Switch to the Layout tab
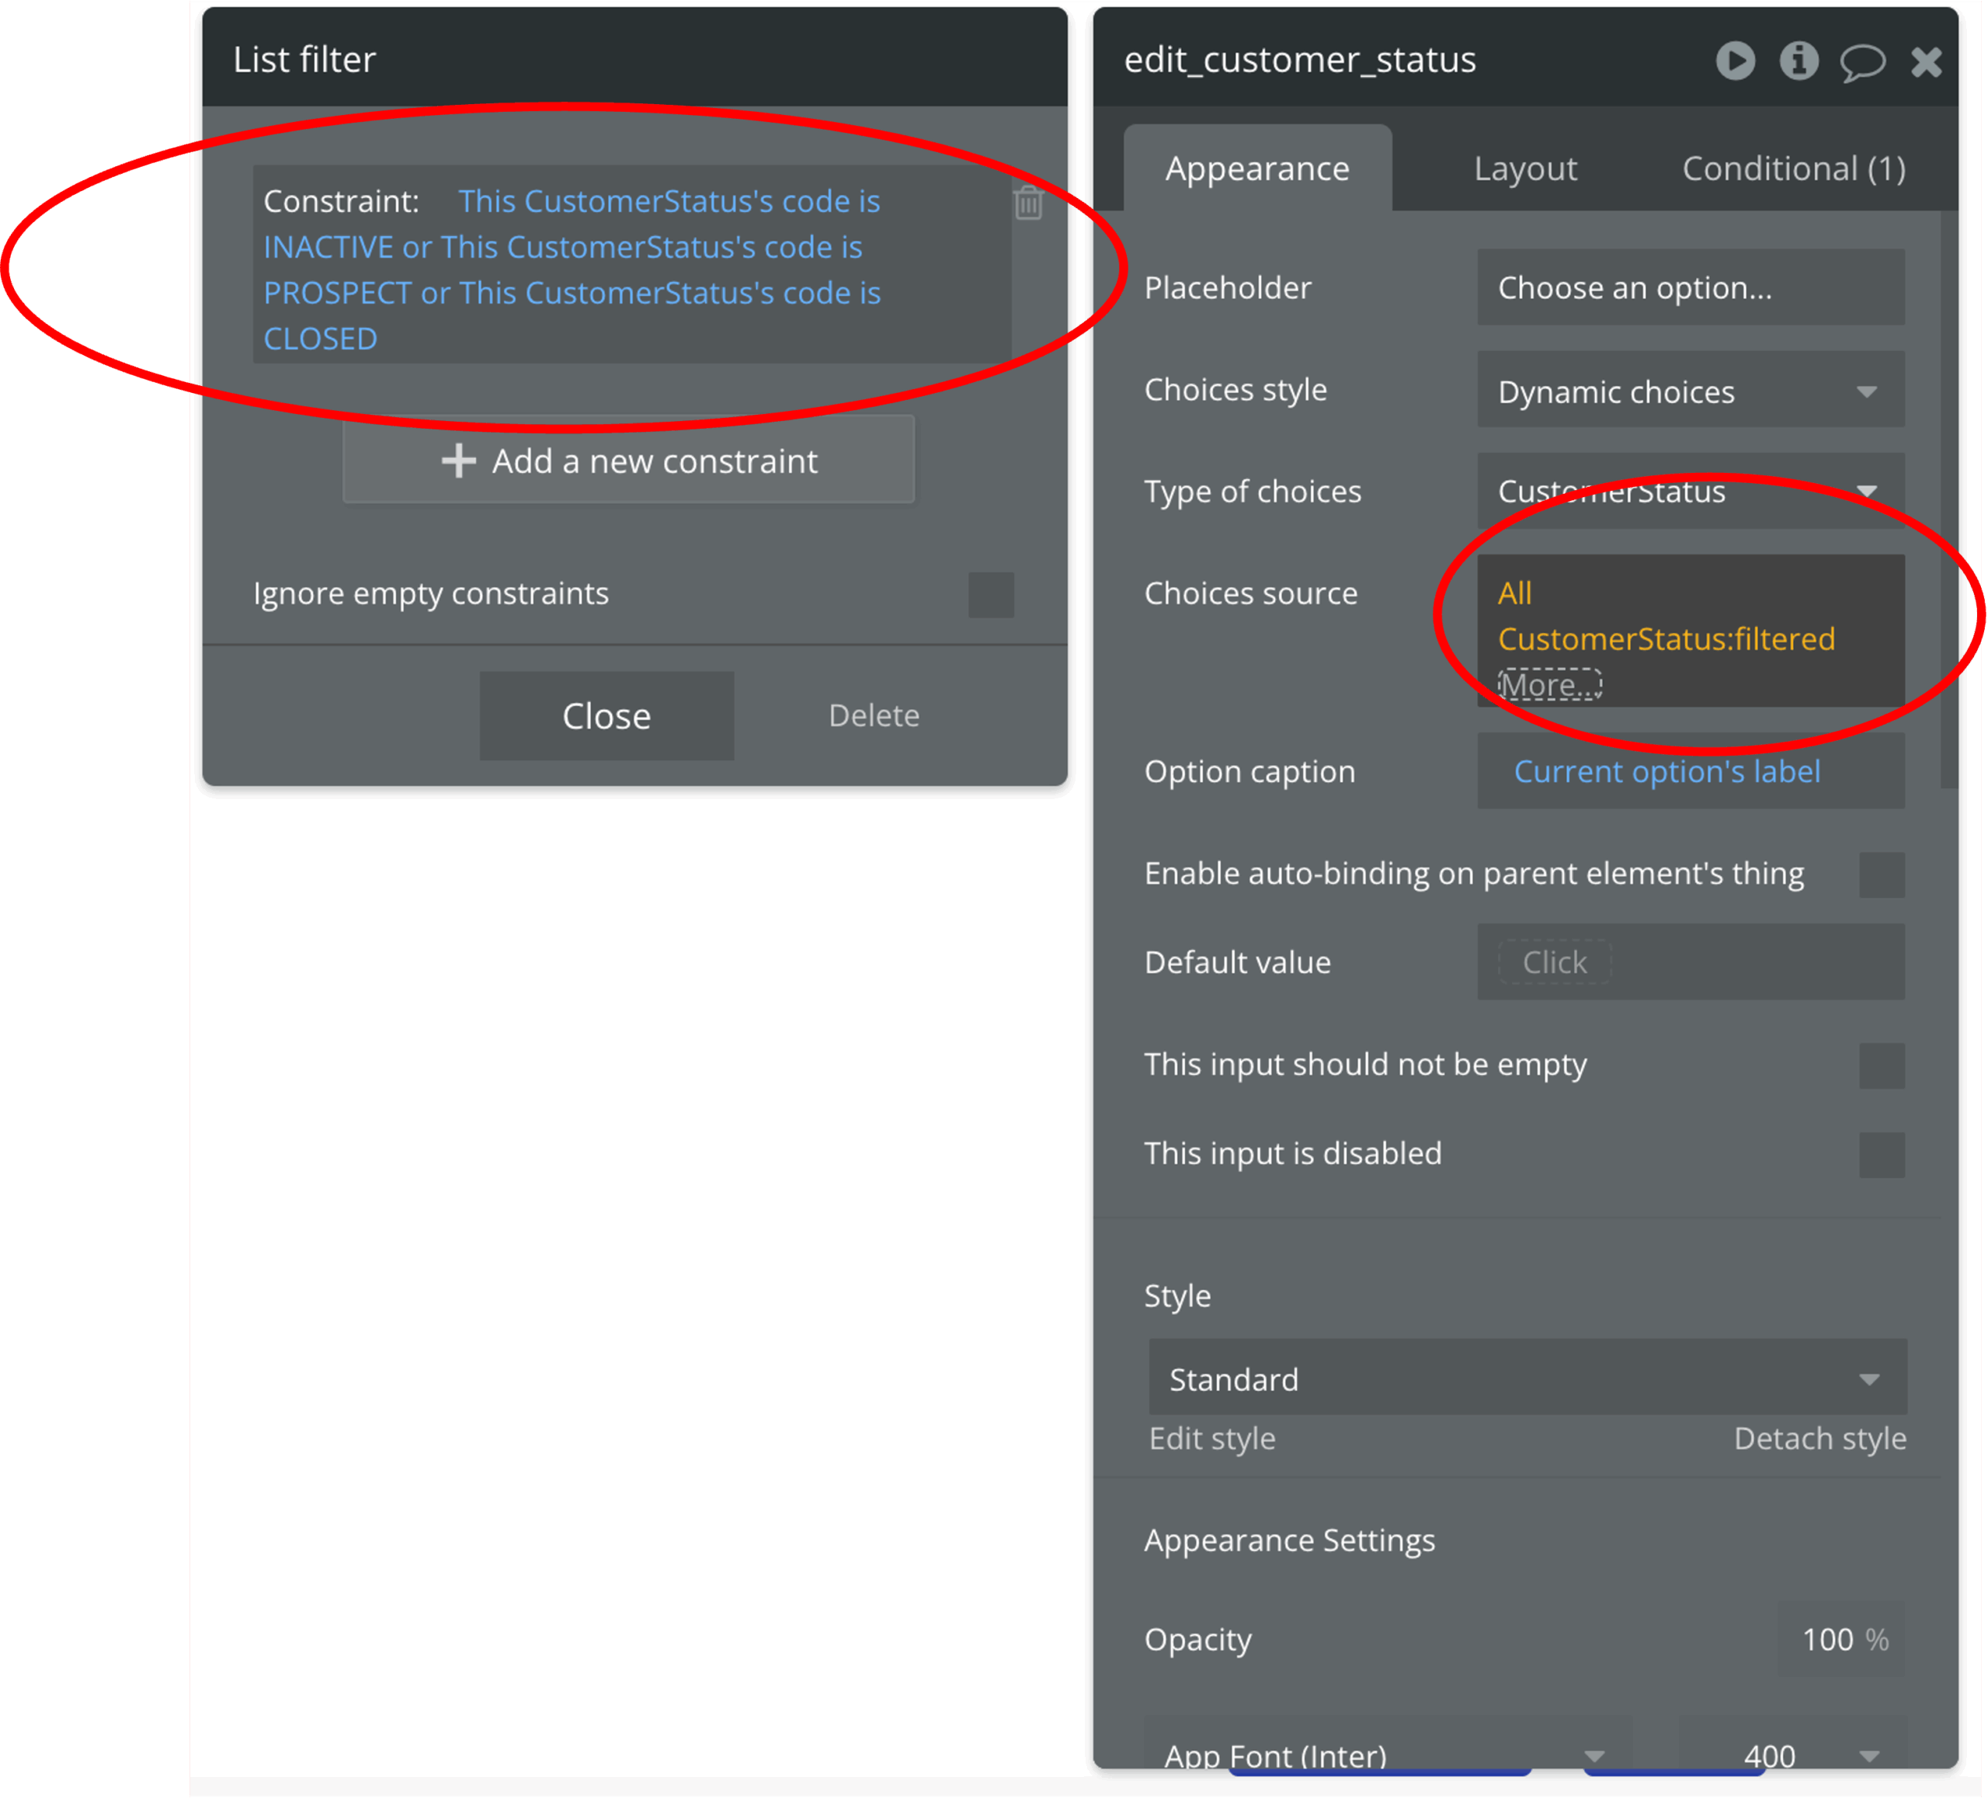 pyautogui.click(x=1524, y=169)
